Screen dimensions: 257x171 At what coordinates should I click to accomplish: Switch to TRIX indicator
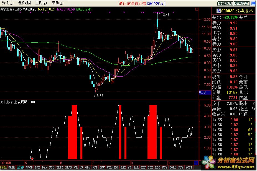pos(60,167)
